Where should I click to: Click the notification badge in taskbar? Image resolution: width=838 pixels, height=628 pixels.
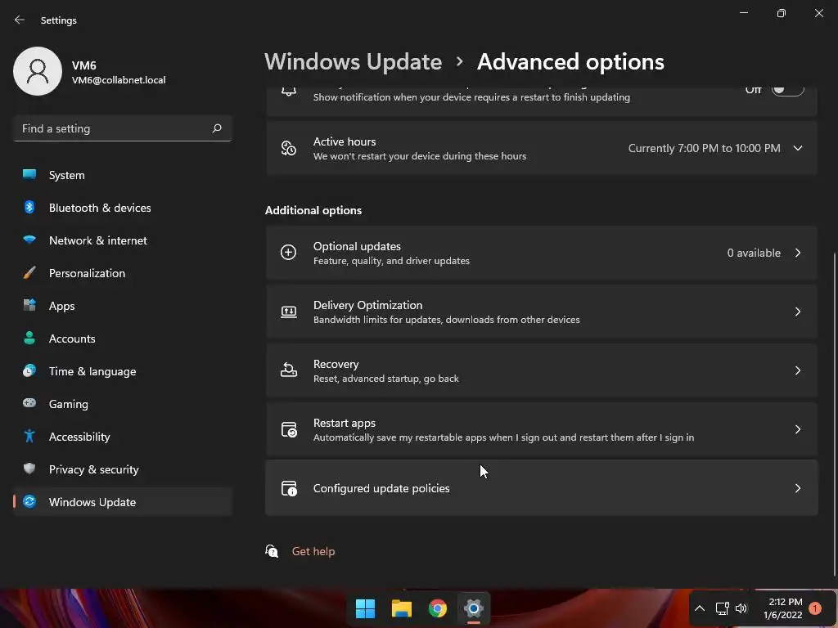pos(815,608)
